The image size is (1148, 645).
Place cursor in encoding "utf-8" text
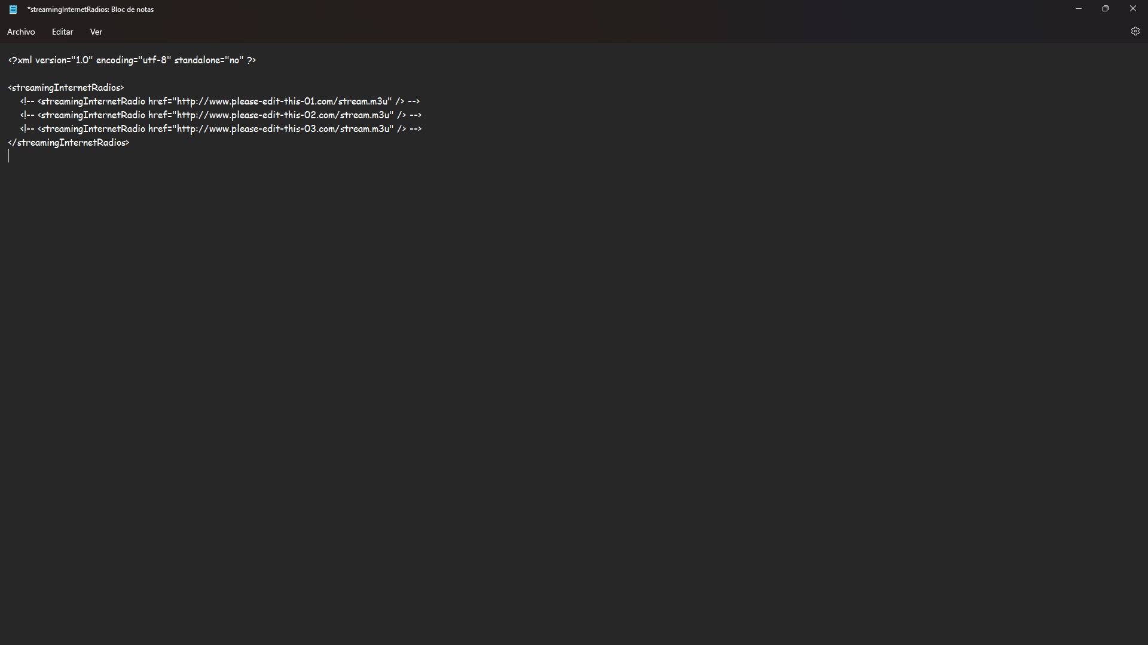pos(154,60)
